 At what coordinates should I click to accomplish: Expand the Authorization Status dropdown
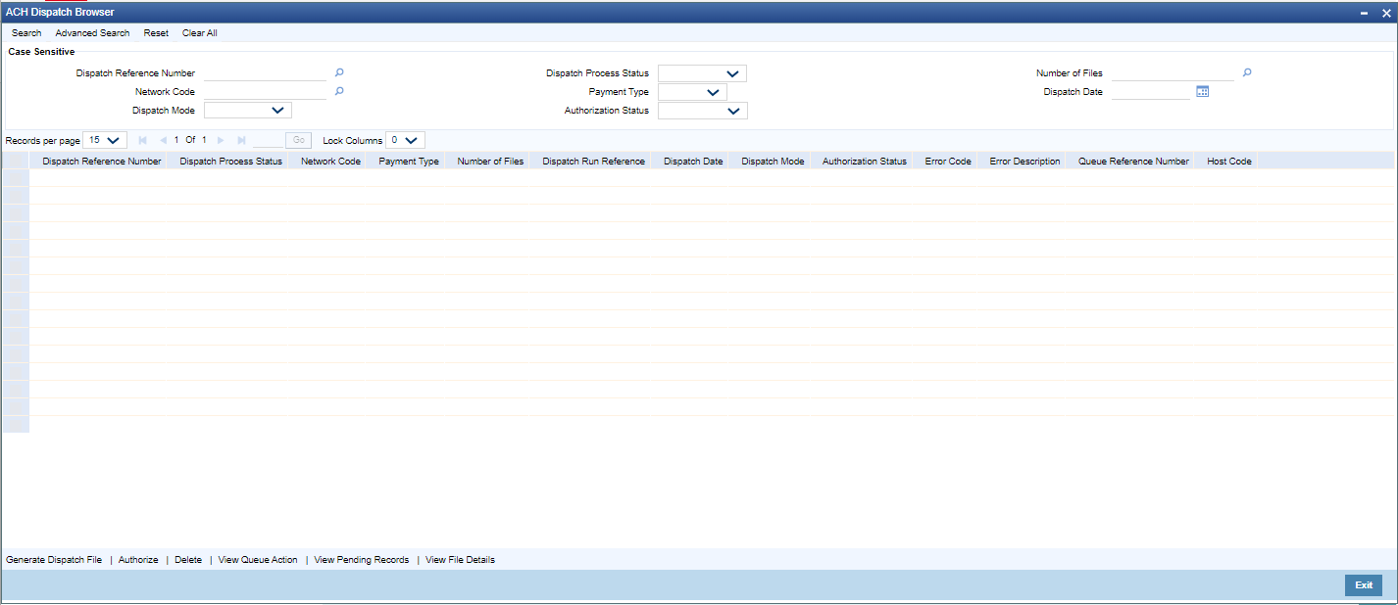(x=702, y=111)
